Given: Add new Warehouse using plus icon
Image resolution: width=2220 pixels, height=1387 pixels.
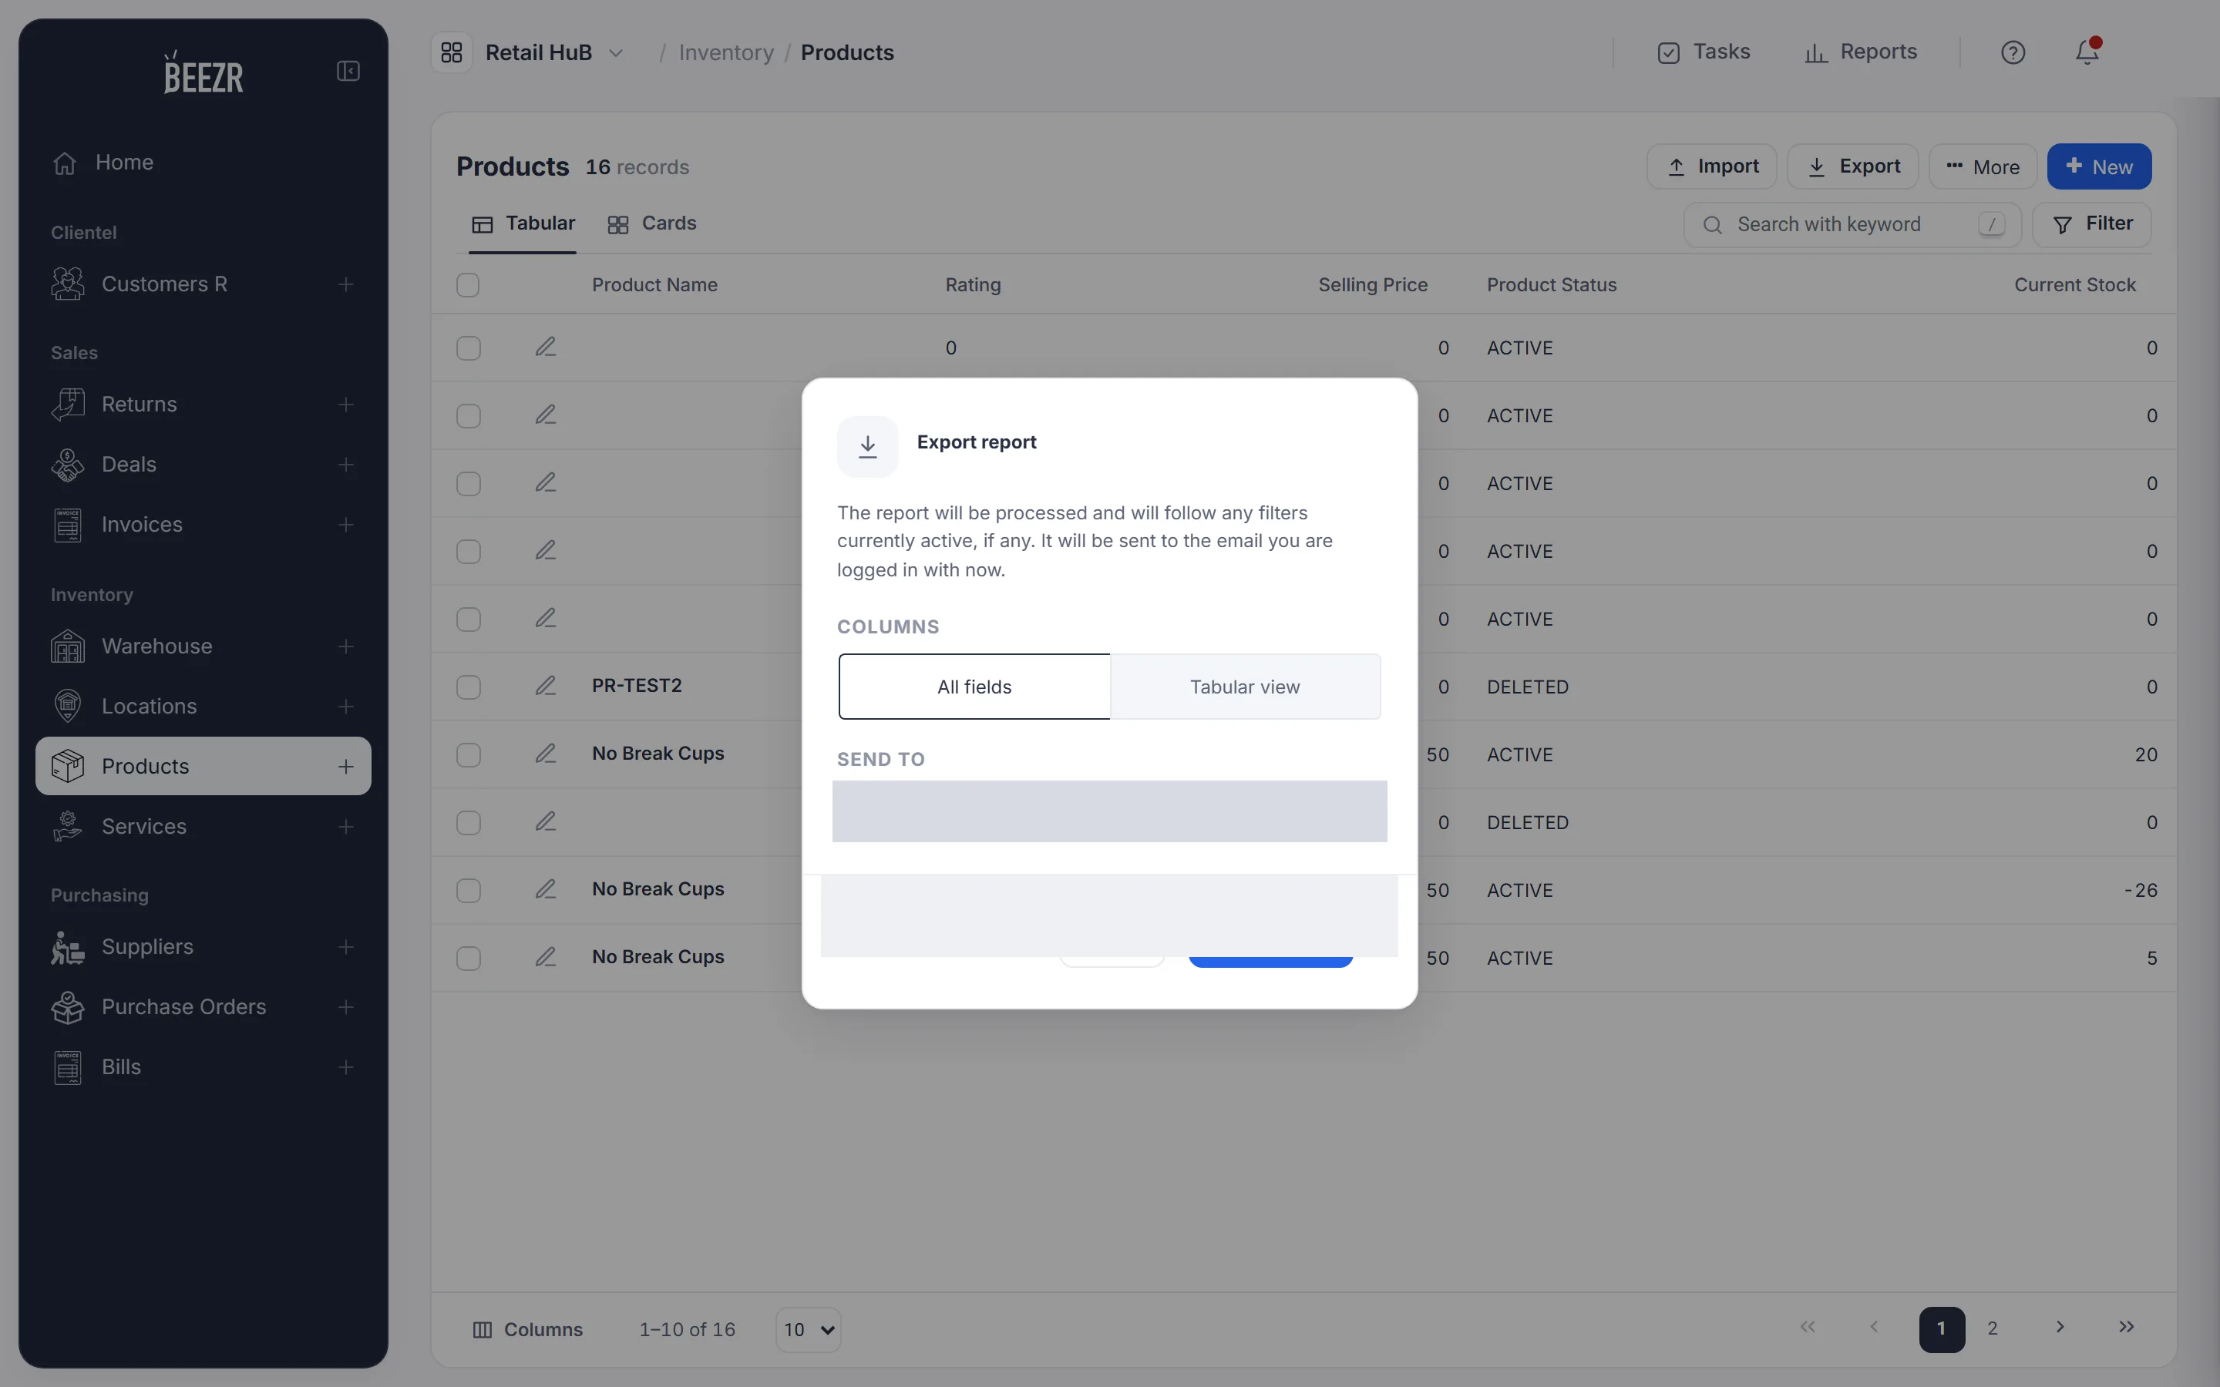Looking at the screenshot, I should [346, 646].
